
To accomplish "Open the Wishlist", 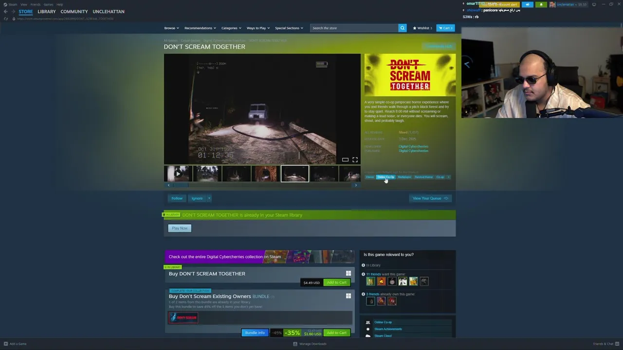I will pos(422,28).
